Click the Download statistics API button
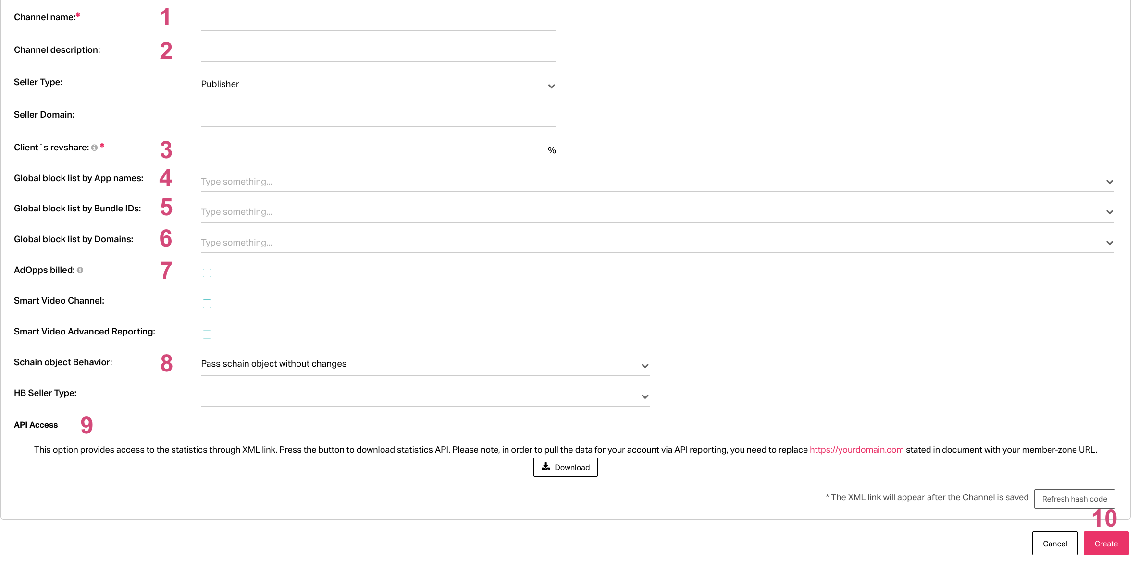Image resolution: width=1138 pixels, height=569 pixels. point(566,467)
